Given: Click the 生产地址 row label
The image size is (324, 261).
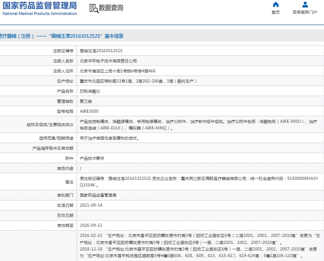Looking at the screenshot, I should [65, 81].
